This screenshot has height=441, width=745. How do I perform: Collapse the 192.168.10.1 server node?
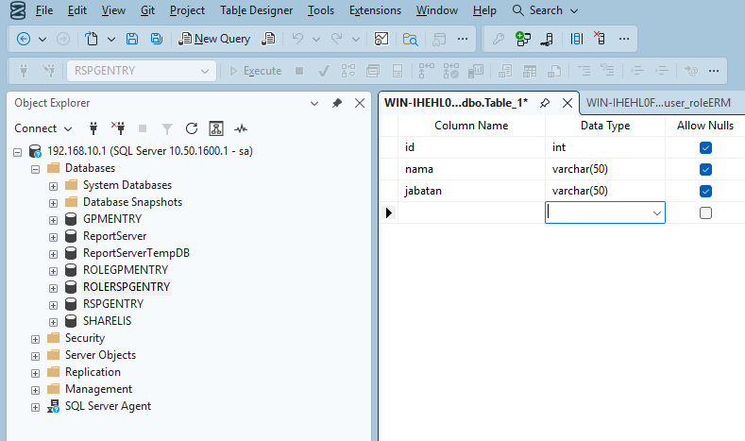point(18,153)
